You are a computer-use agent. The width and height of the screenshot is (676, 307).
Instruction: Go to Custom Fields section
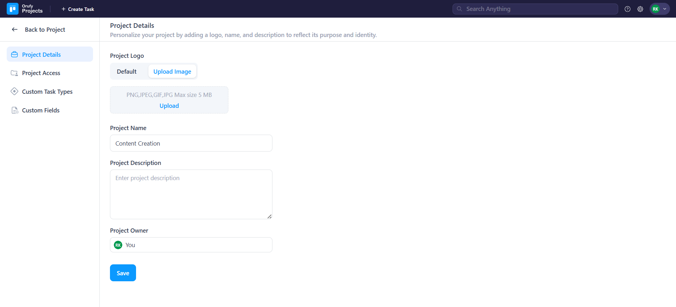click(41, 110)
